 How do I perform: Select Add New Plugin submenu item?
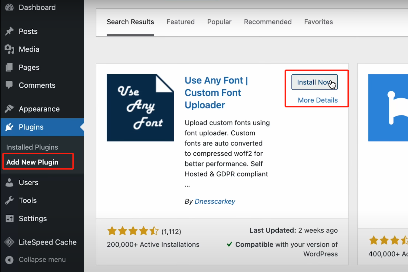[x=33, y=162]
